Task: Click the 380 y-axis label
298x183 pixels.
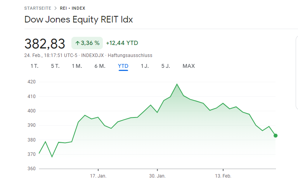Action: point(31,140)
